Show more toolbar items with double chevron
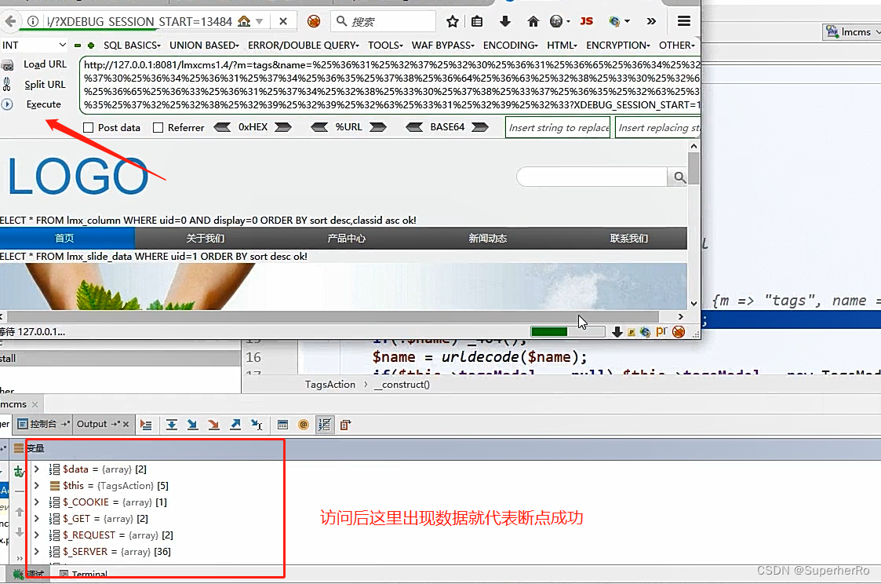The image size is (881, 584). pyautogui.click(x=651, y=21)
